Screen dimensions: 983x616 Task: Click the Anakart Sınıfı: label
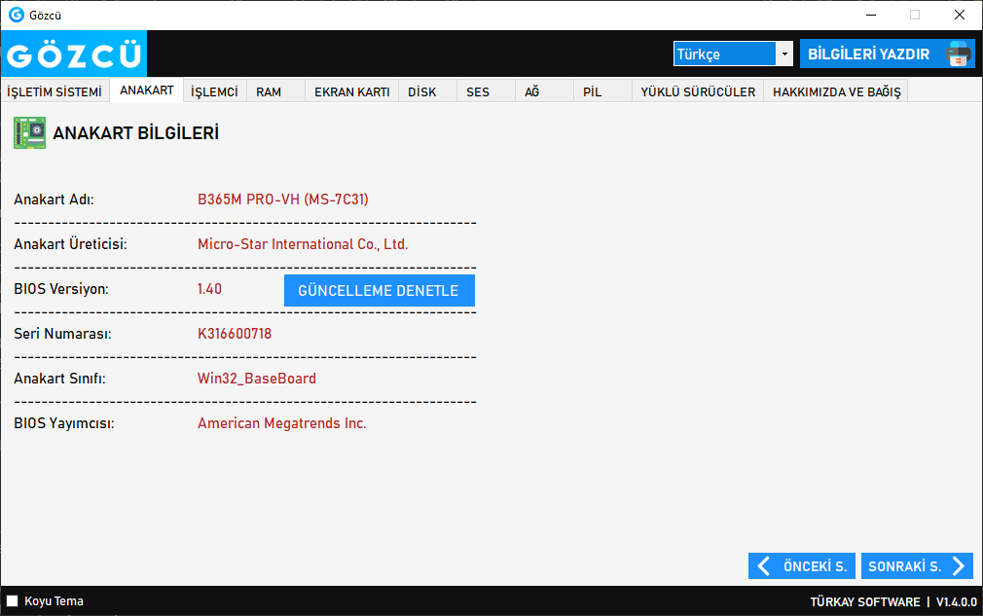pos(59,379)
